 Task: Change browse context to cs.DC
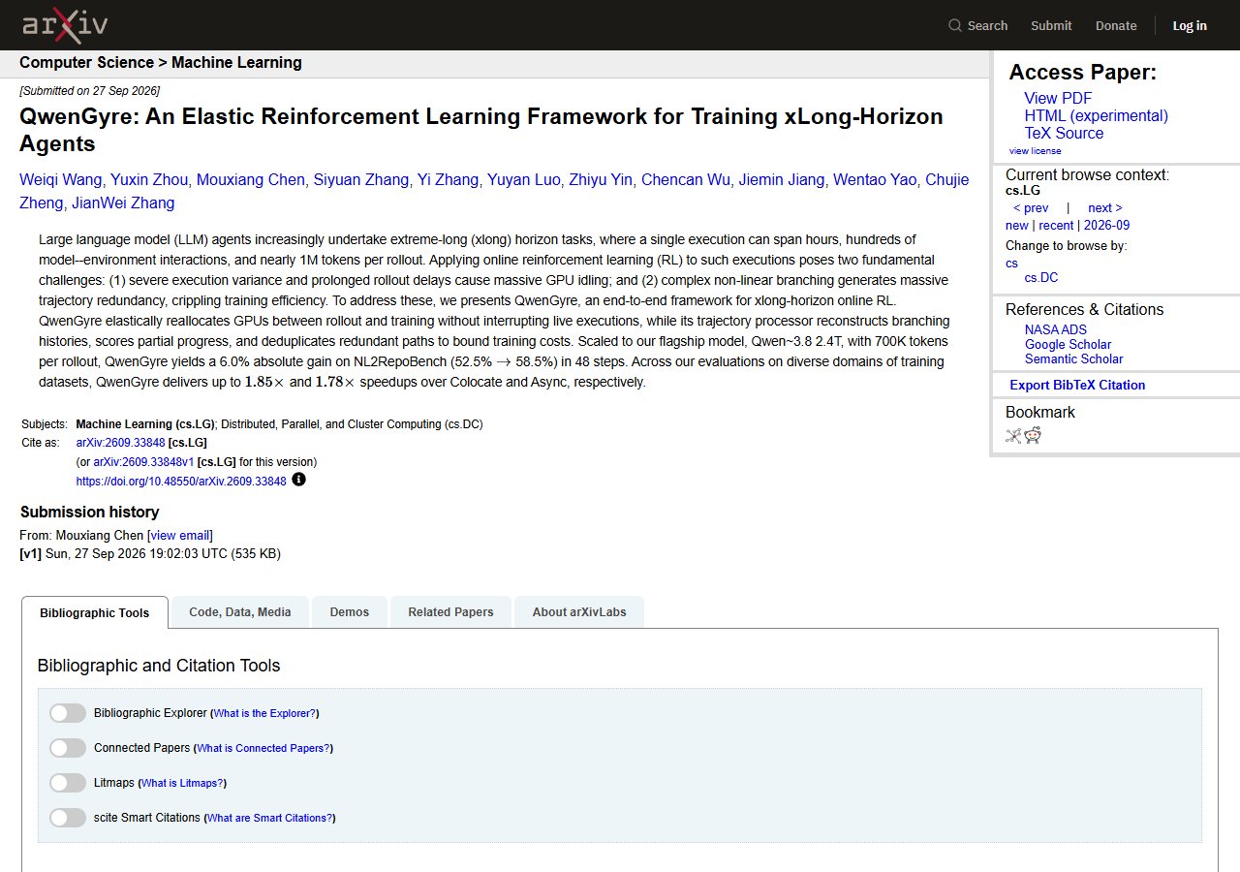coord(1041,278)
